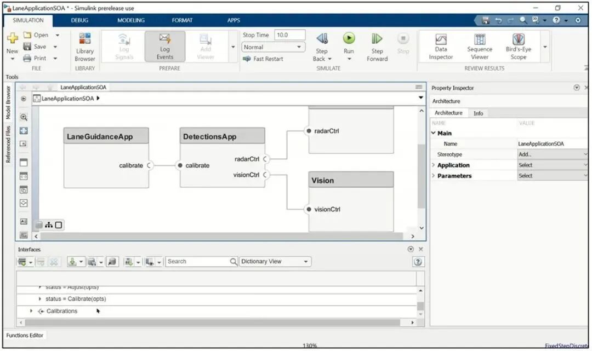Run the simulation with the green Run button

coord(349,38)
